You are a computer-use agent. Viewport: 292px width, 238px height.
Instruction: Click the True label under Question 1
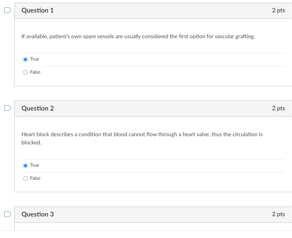point(35,59)
